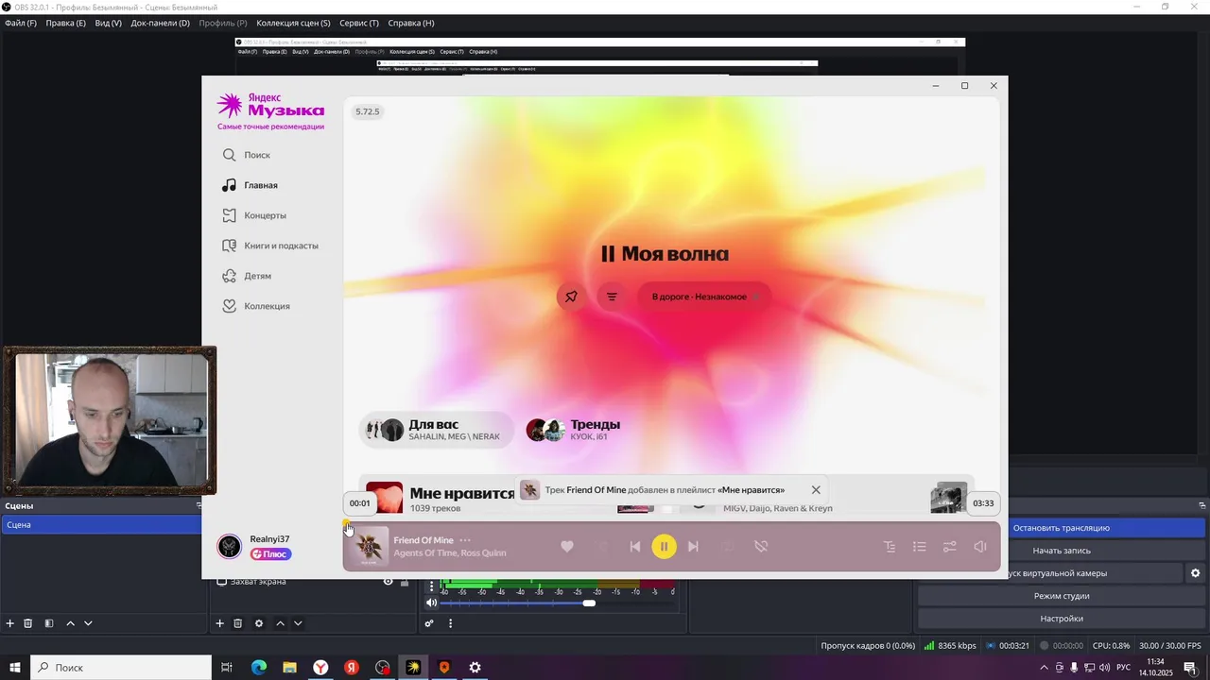Open the three-dots menu beside Friend Of Mine
The height and width of the screenshot is (680, 1210).
(x=465, y=540)
